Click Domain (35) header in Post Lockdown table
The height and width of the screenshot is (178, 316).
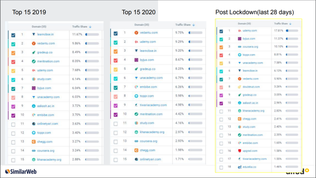tap(244, 23)
